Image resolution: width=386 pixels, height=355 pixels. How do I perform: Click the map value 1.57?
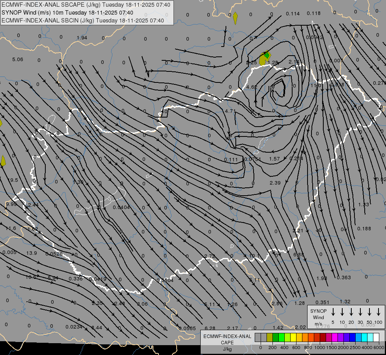coord(274,159)
